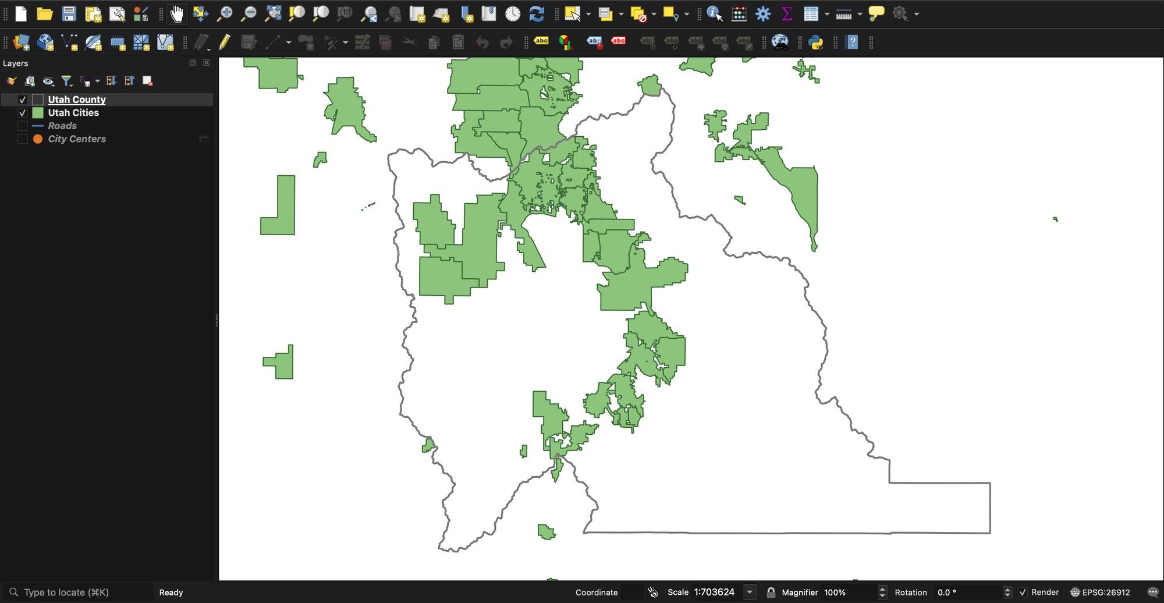This screenshot has height=603, width=1164.
Task: Toggle the scale lock icon
Action: tap(771, 593)
